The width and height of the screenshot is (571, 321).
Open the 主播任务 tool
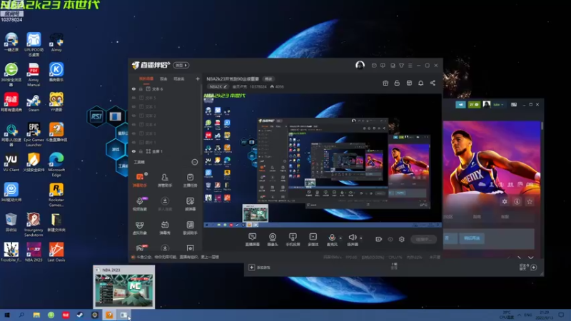[190, 180]
